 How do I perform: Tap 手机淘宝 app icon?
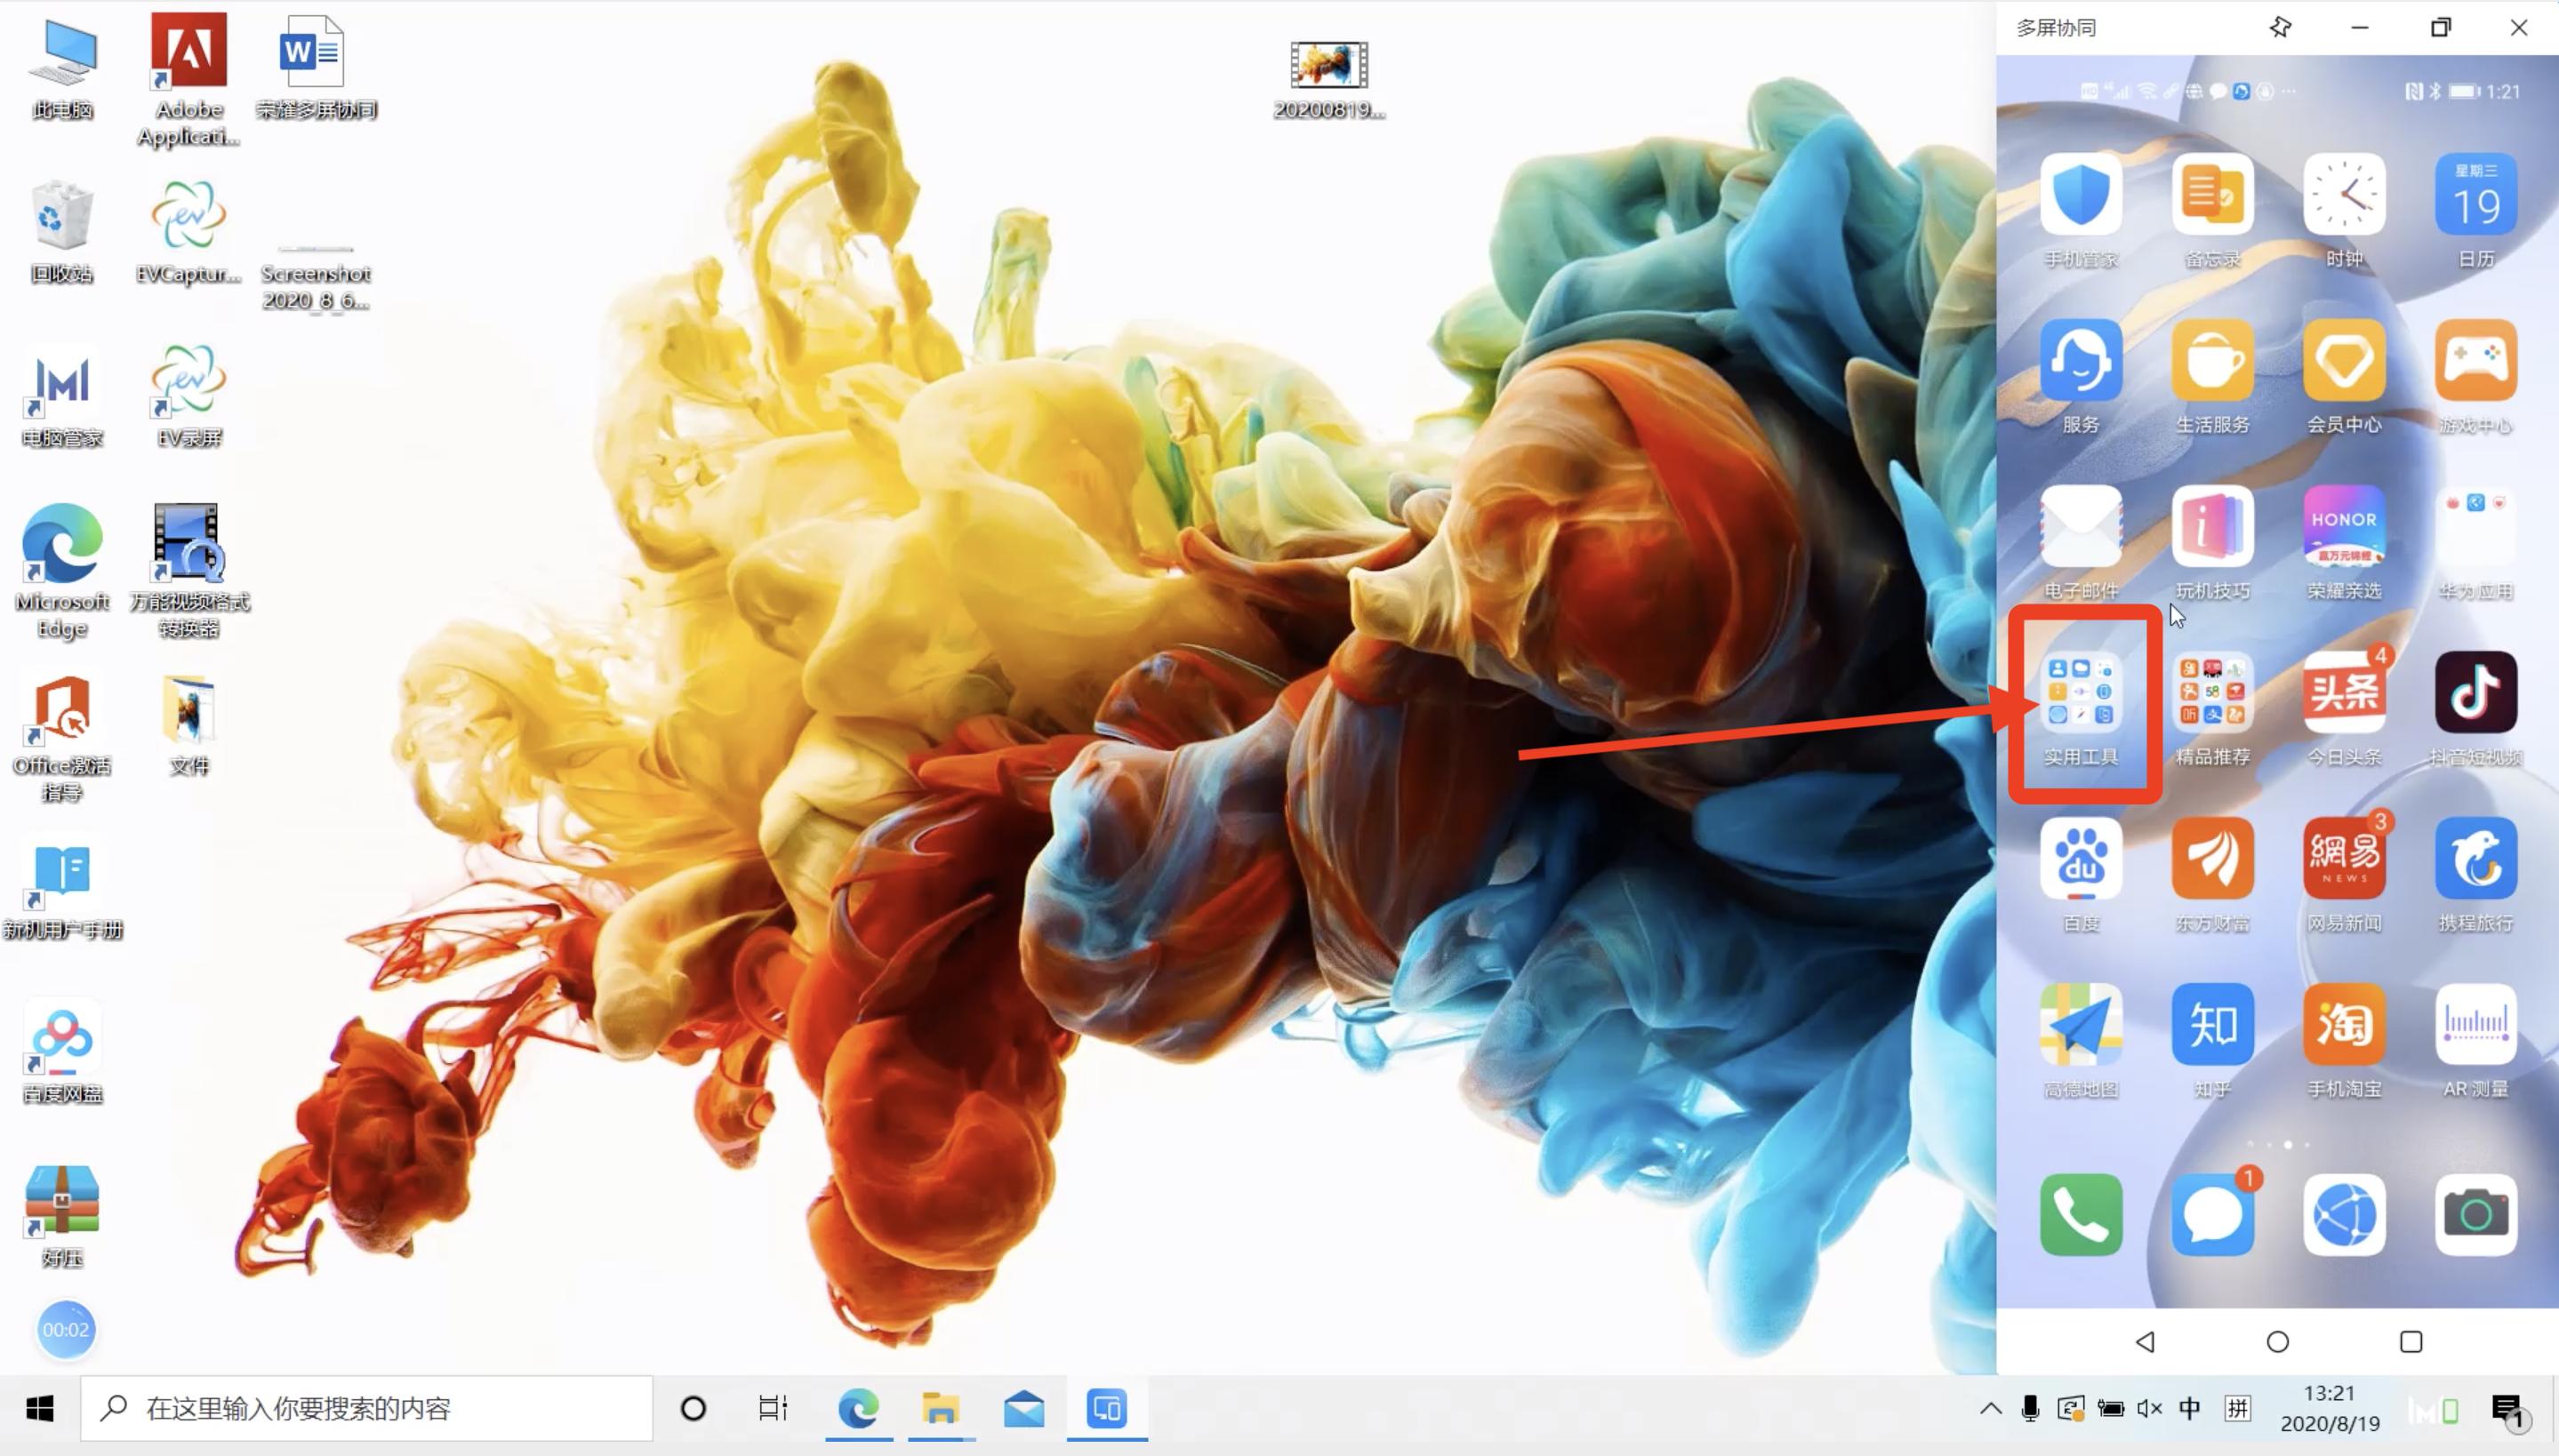point(2344,1024)
